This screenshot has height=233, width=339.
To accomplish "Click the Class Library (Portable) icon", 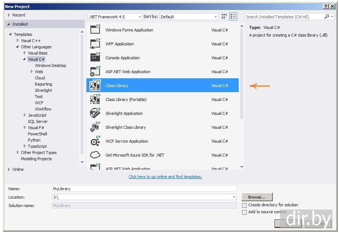I will [95, 99].
